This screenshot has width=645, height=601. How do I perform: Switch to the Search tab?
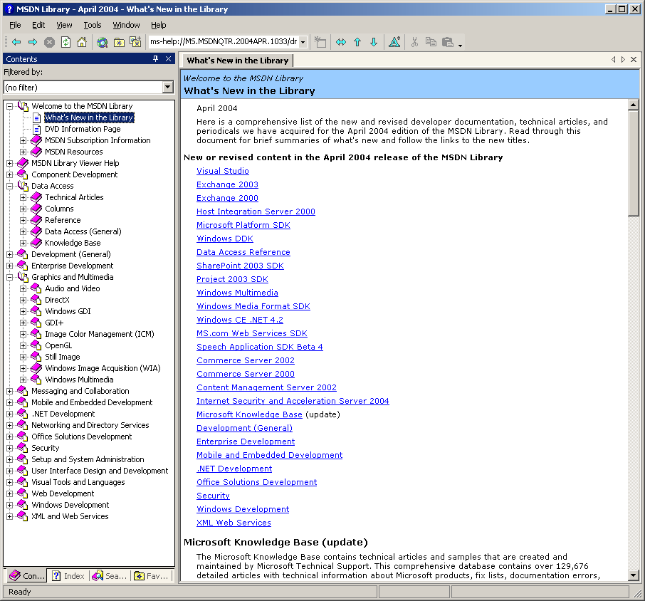(x=109, y=576)
